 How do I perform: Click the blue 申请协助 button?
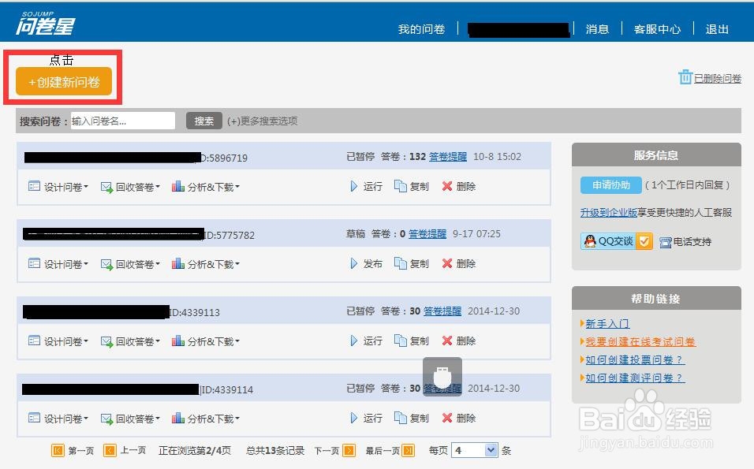pyautogui.click(x=610, y=185)
